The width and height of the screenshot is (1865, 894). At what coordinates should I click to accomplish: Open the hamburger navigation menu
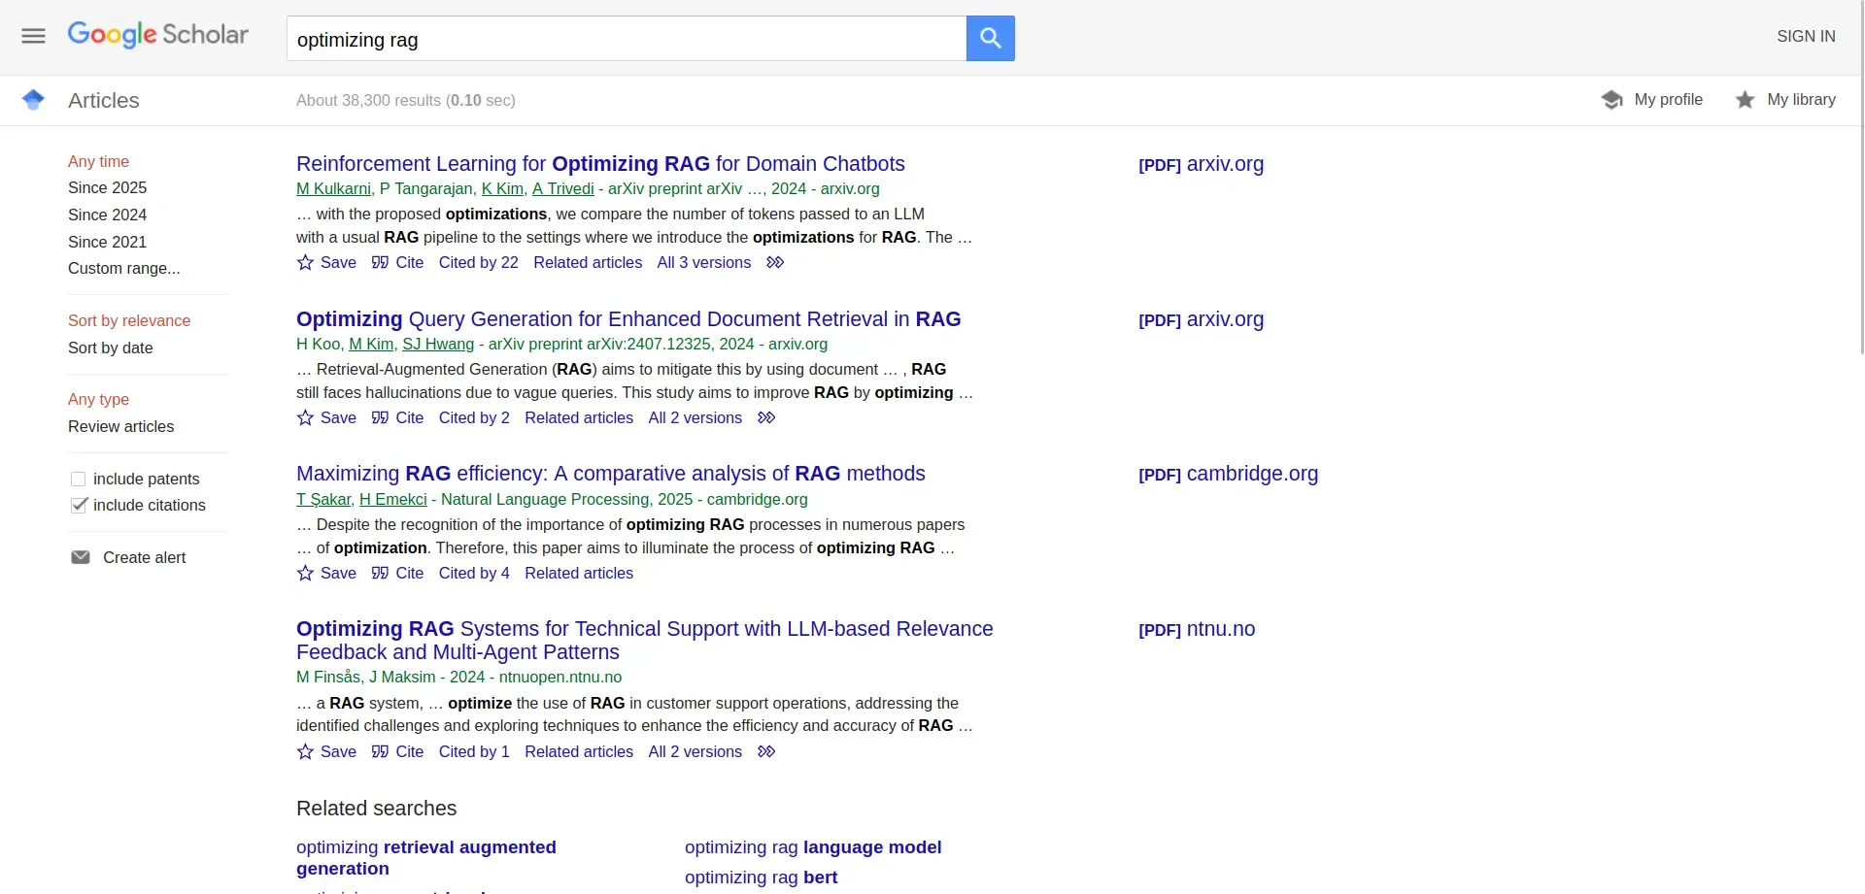pyautogui.click(x=32, y=36)
